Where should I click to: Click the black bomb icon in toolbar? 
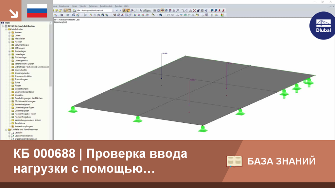coord(198,10)
